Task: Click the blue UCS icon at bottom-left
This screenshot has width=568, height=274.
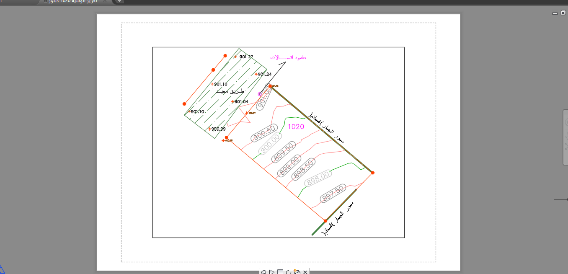Action: point(1,270)
